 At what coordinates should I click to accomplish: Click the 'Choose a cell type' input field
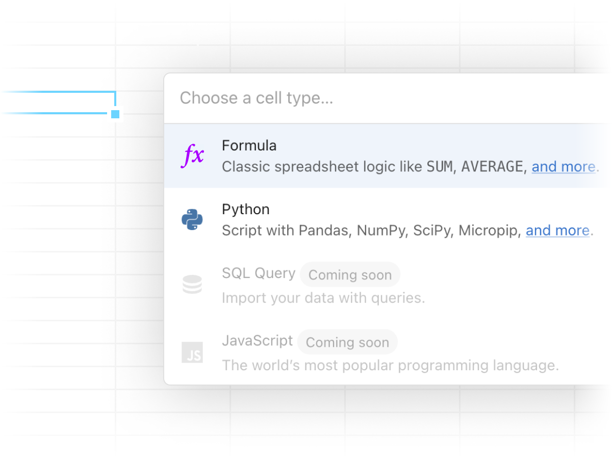point(306,98)
